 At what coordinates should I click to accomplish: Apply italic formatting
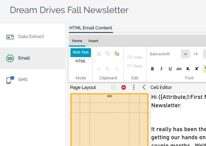click(161, 69)
